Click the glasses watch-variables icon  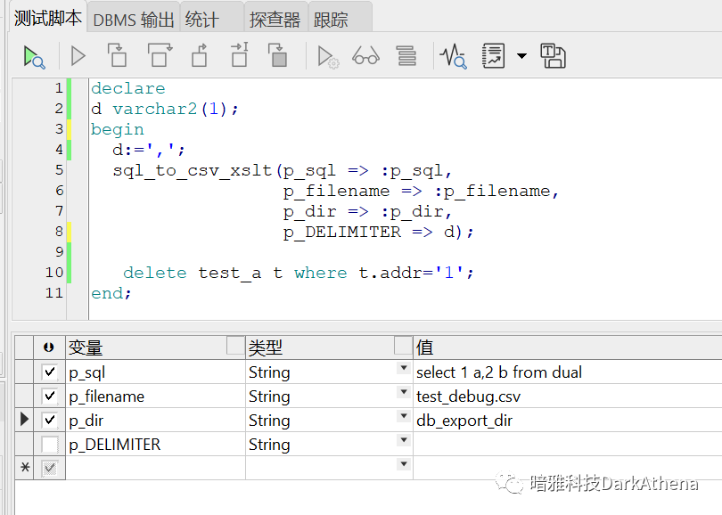(x=365, y=57)
